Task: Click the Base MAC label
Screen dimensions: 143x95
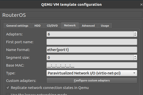Action: 15,65
